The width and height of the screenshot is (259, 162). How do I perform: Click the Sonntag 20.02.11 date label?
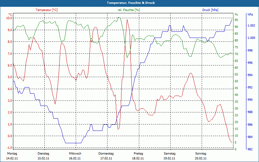tap(201, 156)
